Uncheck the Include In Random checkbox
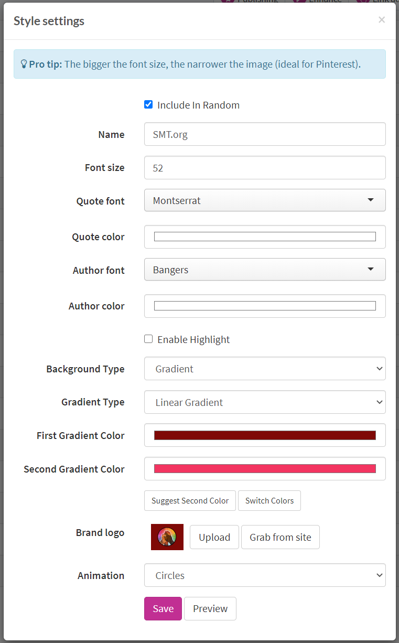 point(148,104)
